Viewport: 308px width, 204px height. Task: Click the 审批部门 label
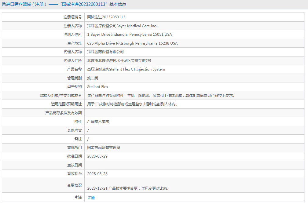[75, 148]
